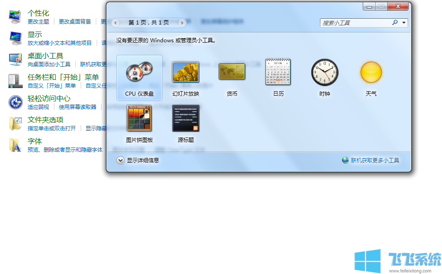This screenshot has height=274, width=442.
Task: Open 任务栏和「开始」菜单 settings
Action: pyautogui.click(x=63, y=77)
